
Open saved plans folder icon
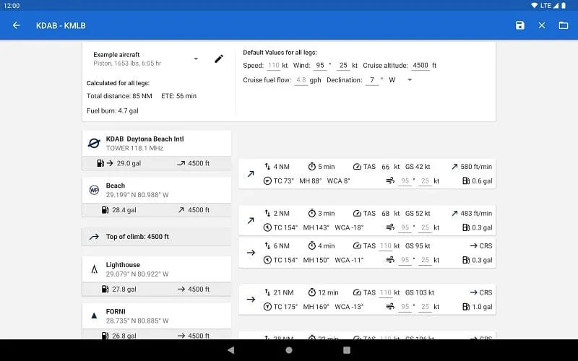point(564,25)
